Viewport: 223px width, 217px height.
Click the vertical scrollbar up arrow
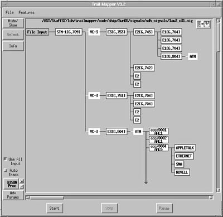(218, 21)
